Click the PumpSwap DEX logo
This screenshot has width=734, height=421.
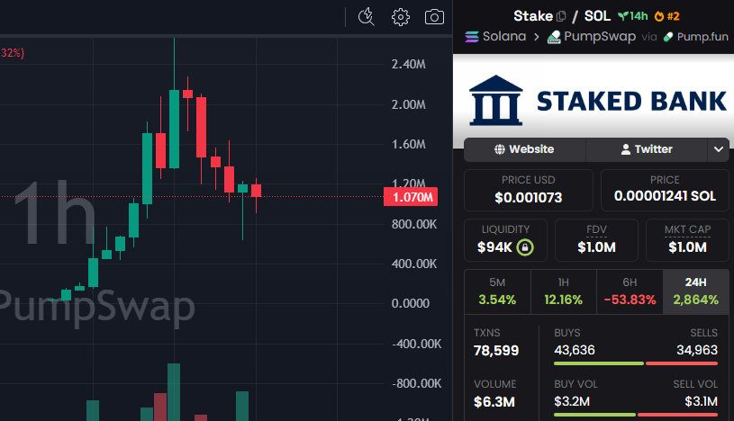554,37
